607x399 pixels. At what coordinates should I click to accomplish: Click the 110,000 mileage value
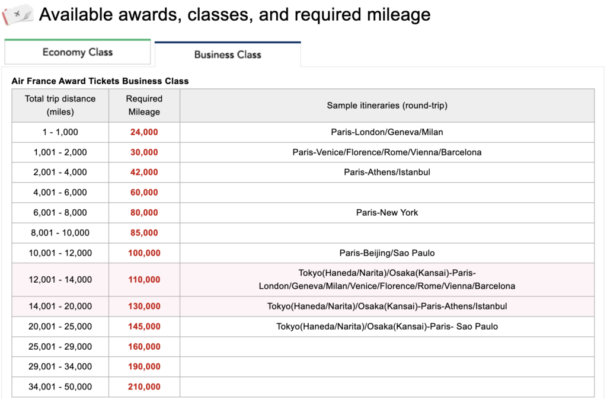(x=144, y=279)
